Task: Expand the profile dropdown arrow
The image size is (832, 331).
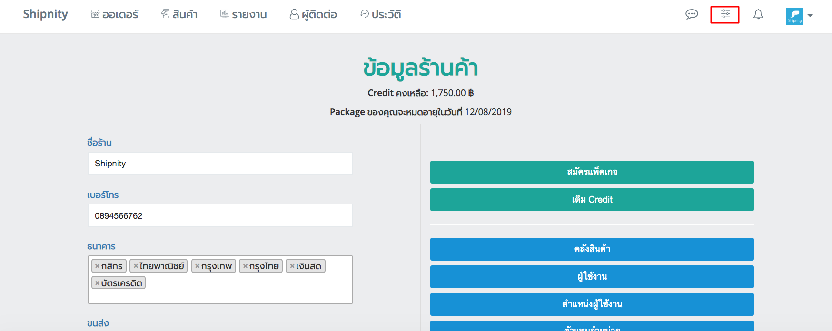Action: pos(810,16)
